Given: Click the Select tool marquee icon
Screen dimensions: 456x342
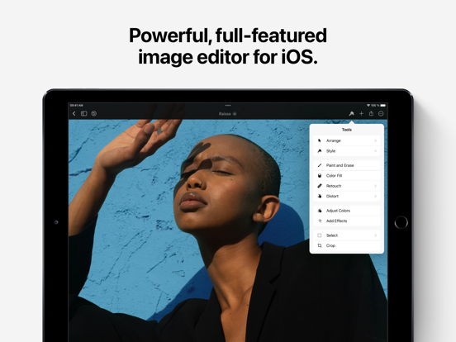Looking at the screenshot, I should click(x=320, y=235).
